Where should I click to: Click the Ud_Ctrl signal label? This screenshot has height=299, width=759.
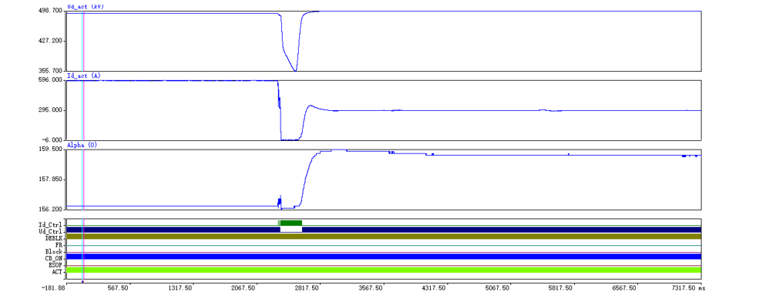click(x=51, y=232)
